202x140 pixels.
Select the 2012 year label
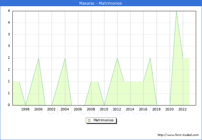click(117, 109)
